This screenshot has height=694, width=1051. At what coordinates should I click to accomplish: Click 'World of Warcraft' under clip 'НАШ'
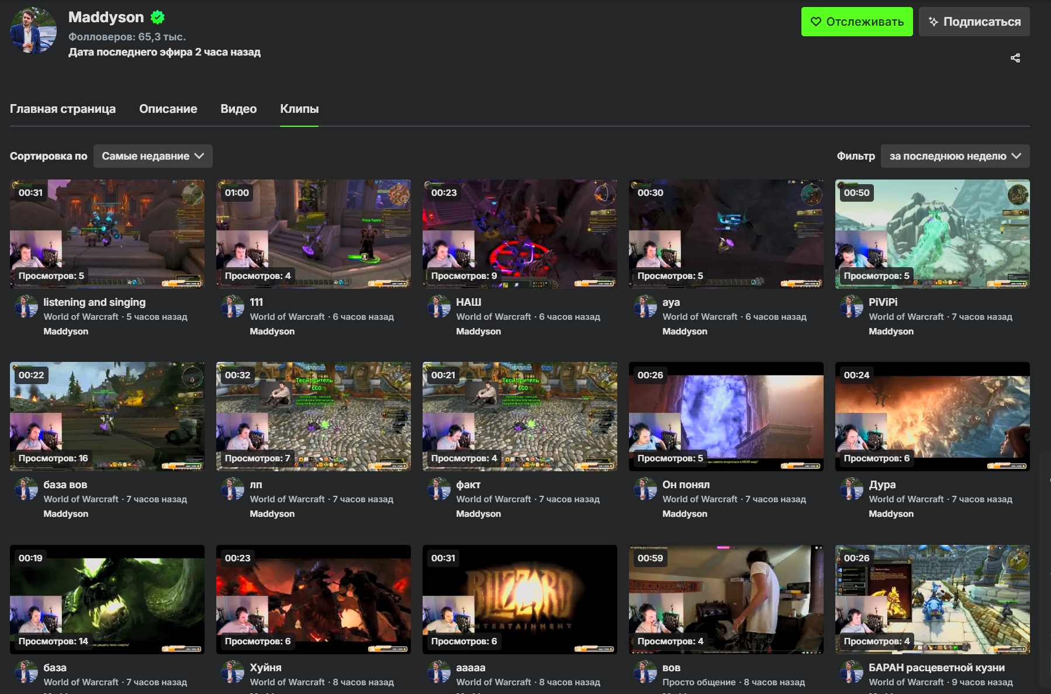[x=493, y=317]
